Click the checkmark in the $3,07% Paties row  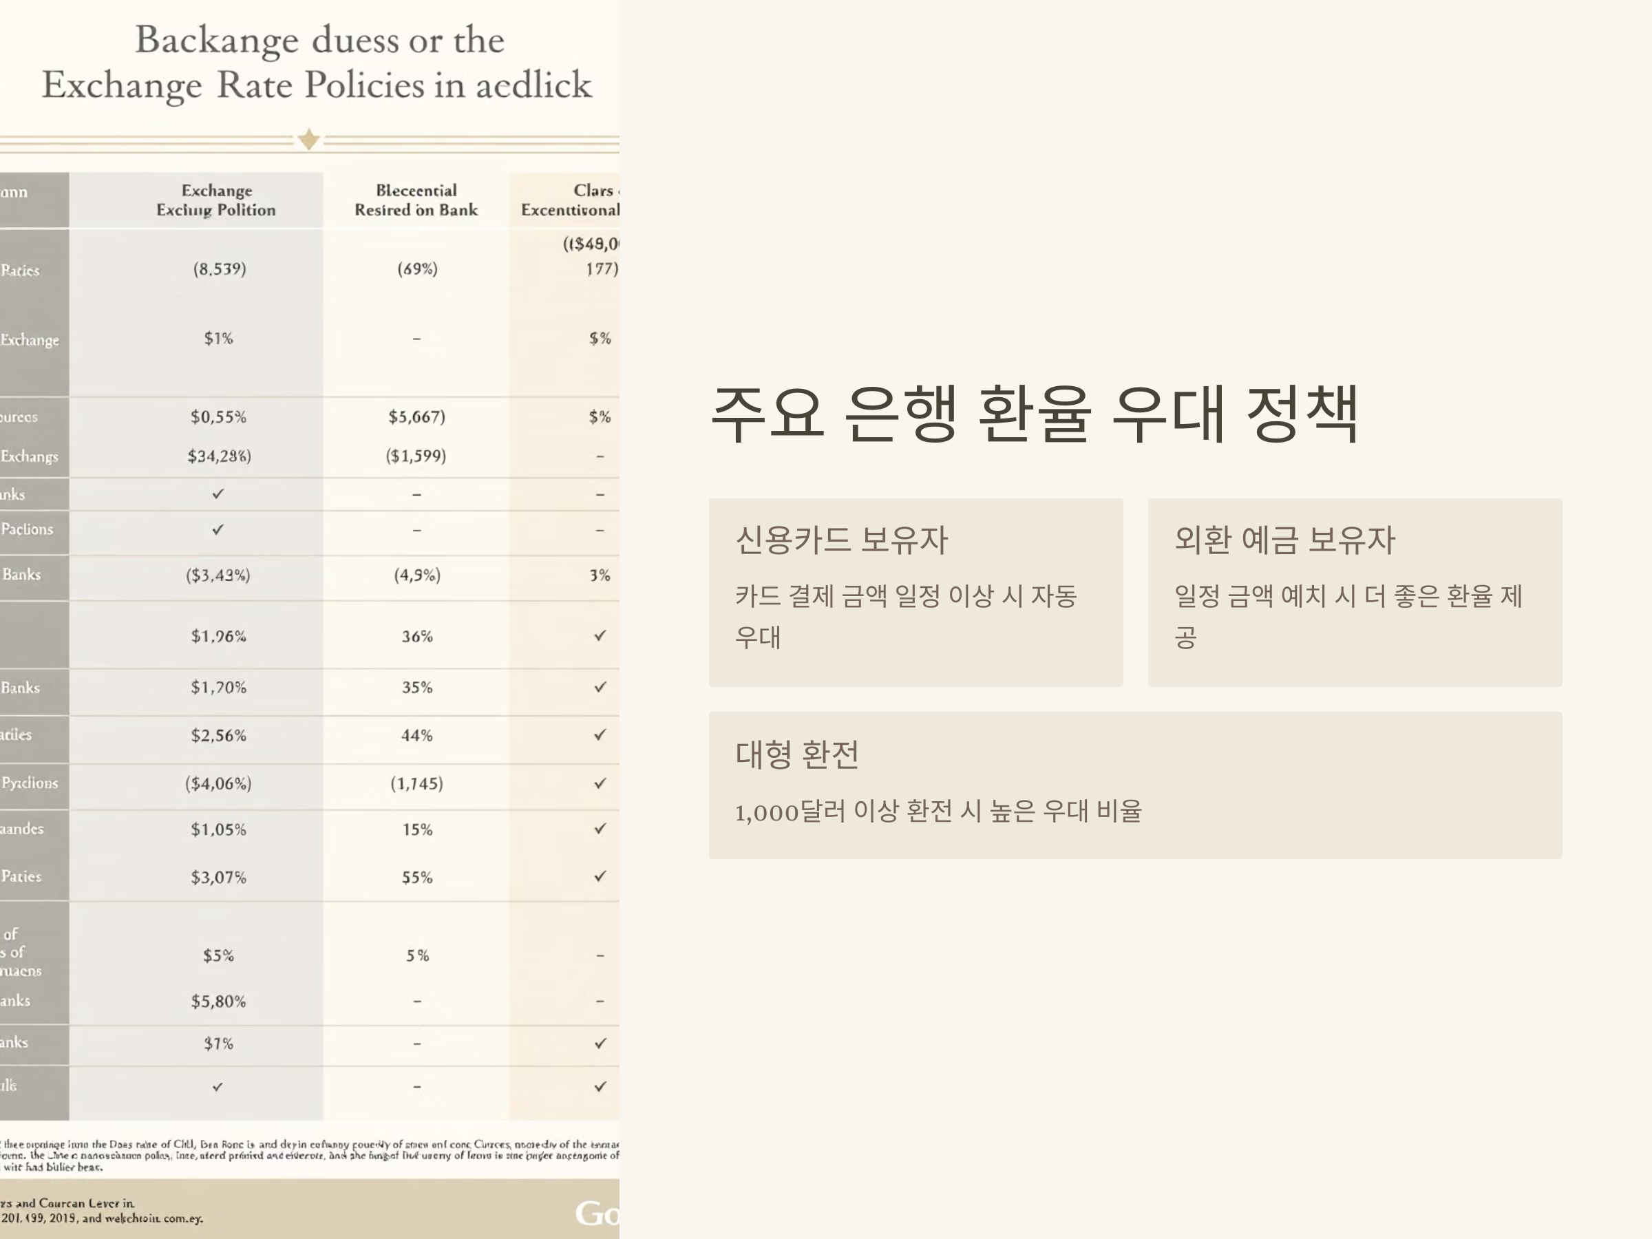600,876
